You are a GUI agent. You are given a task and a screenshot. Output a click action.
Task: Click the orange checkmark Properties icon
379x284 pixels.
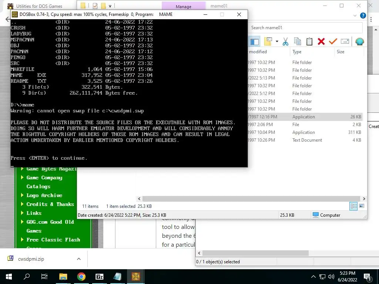[333, 41]
